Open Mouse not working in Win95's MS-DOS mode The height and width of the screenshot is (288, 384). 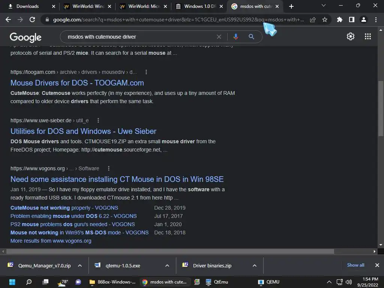coord(79,232)
